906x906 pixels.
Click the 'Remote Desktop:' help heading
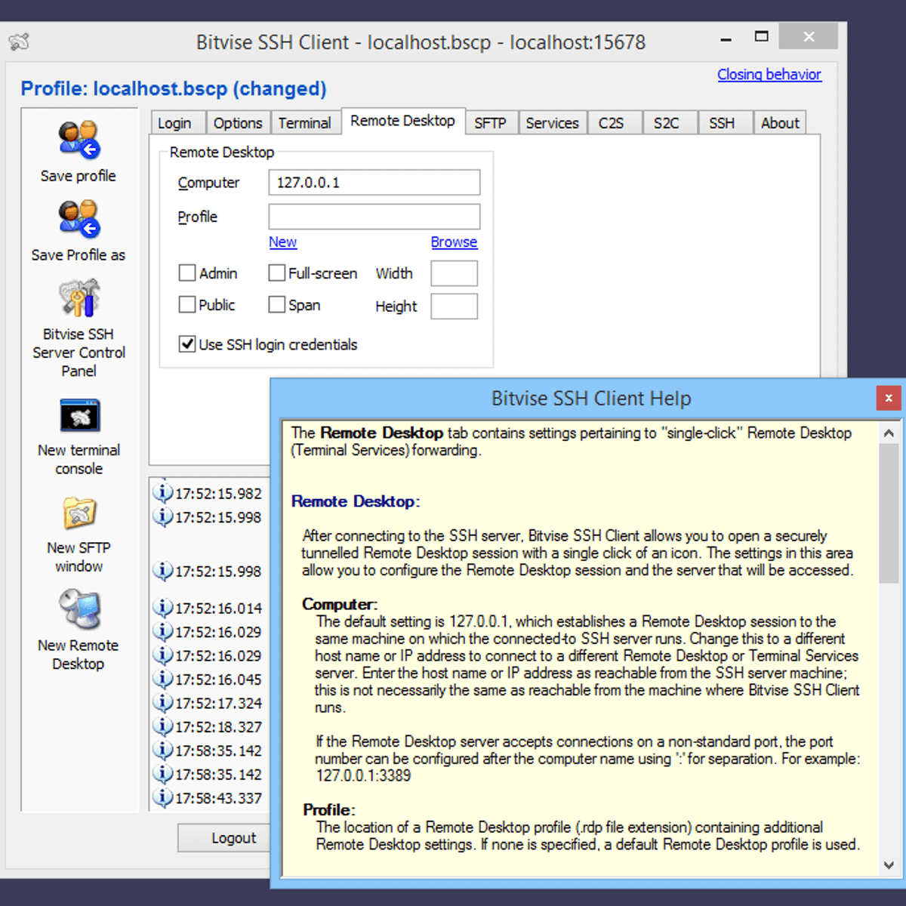(356, 501)
